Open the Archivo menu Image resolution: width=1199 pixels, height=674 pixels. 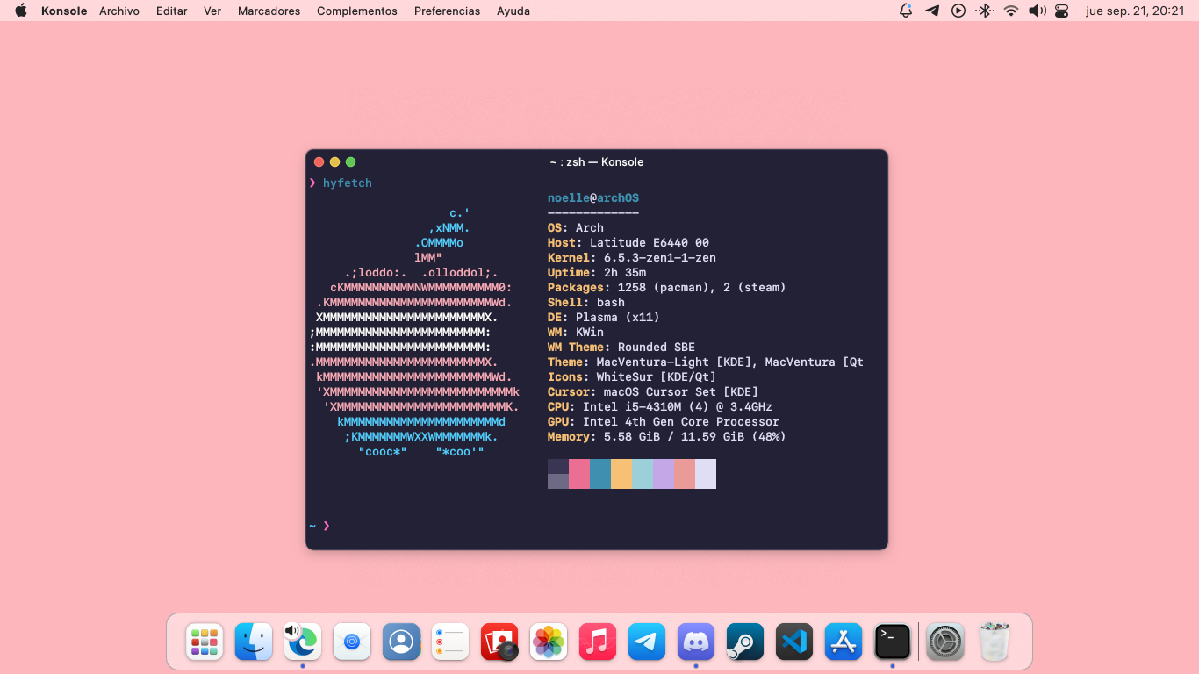point(119,11)
